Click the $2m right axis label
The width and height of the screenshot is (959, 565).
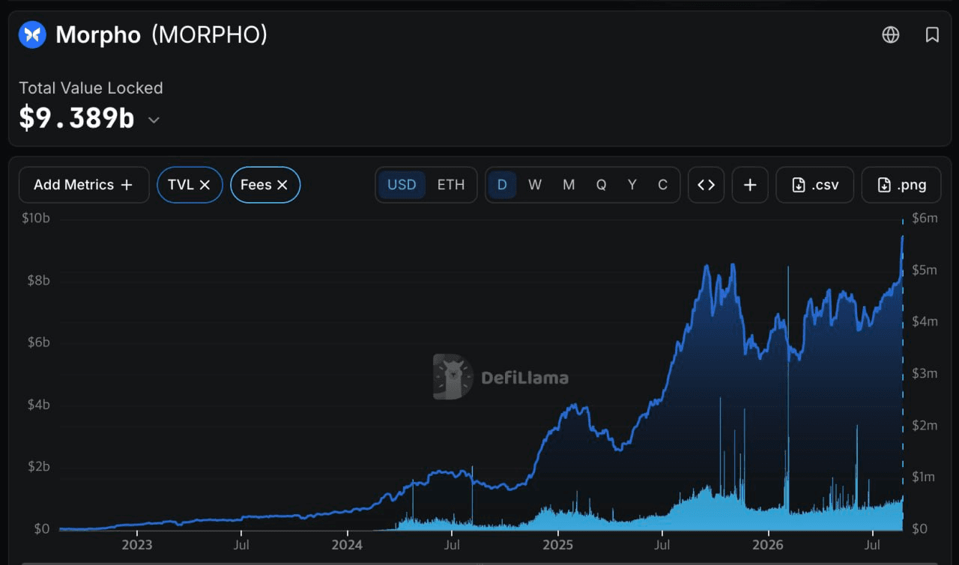(x=925, y=426)
